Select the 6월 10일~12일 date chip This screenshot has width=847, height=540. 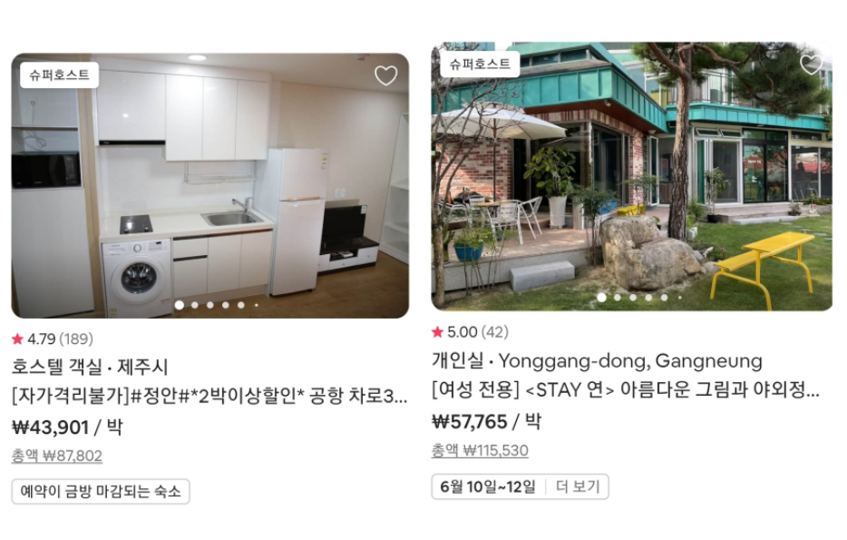[x=488, y=487]
